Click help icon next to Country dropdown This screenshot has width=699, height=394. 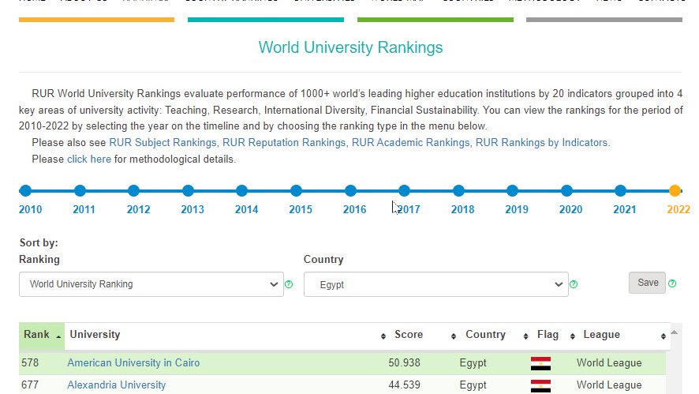574,284
